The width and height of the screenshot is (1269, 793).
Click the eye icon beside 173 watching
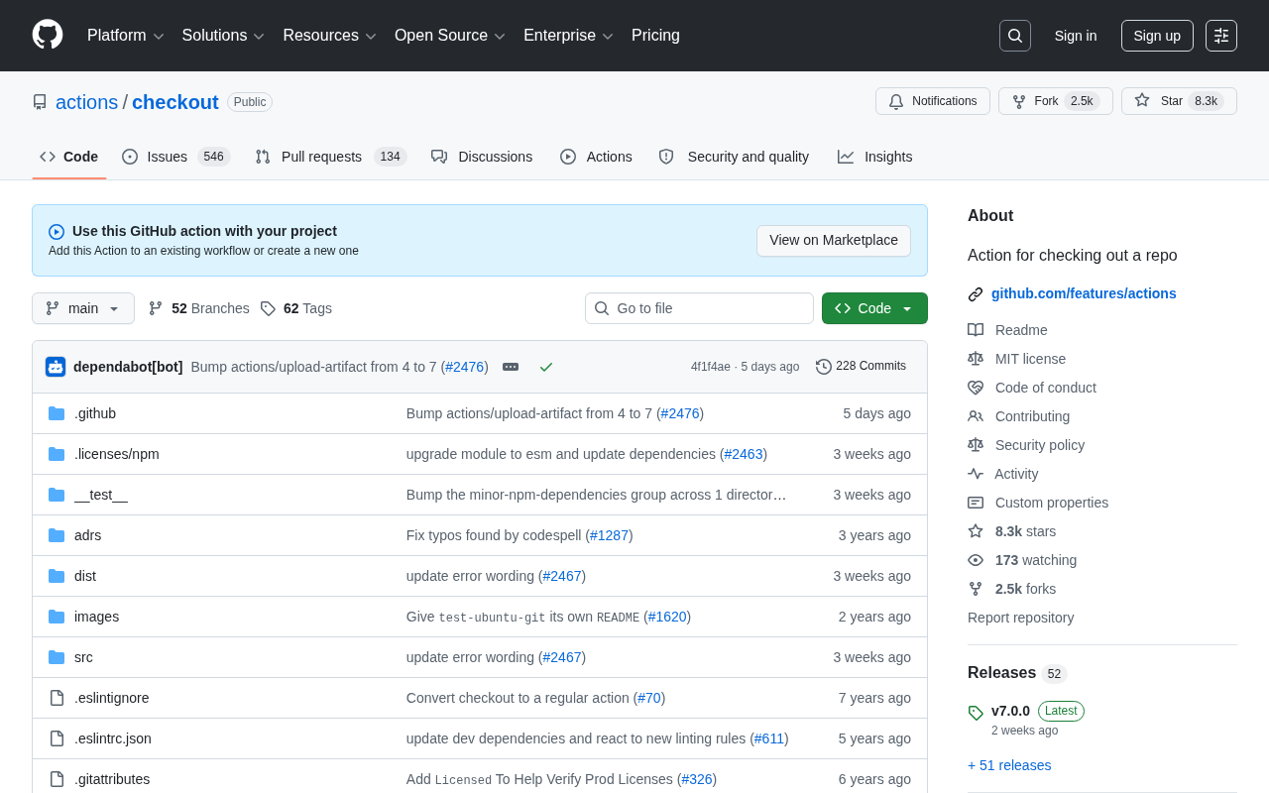[976, 560]
